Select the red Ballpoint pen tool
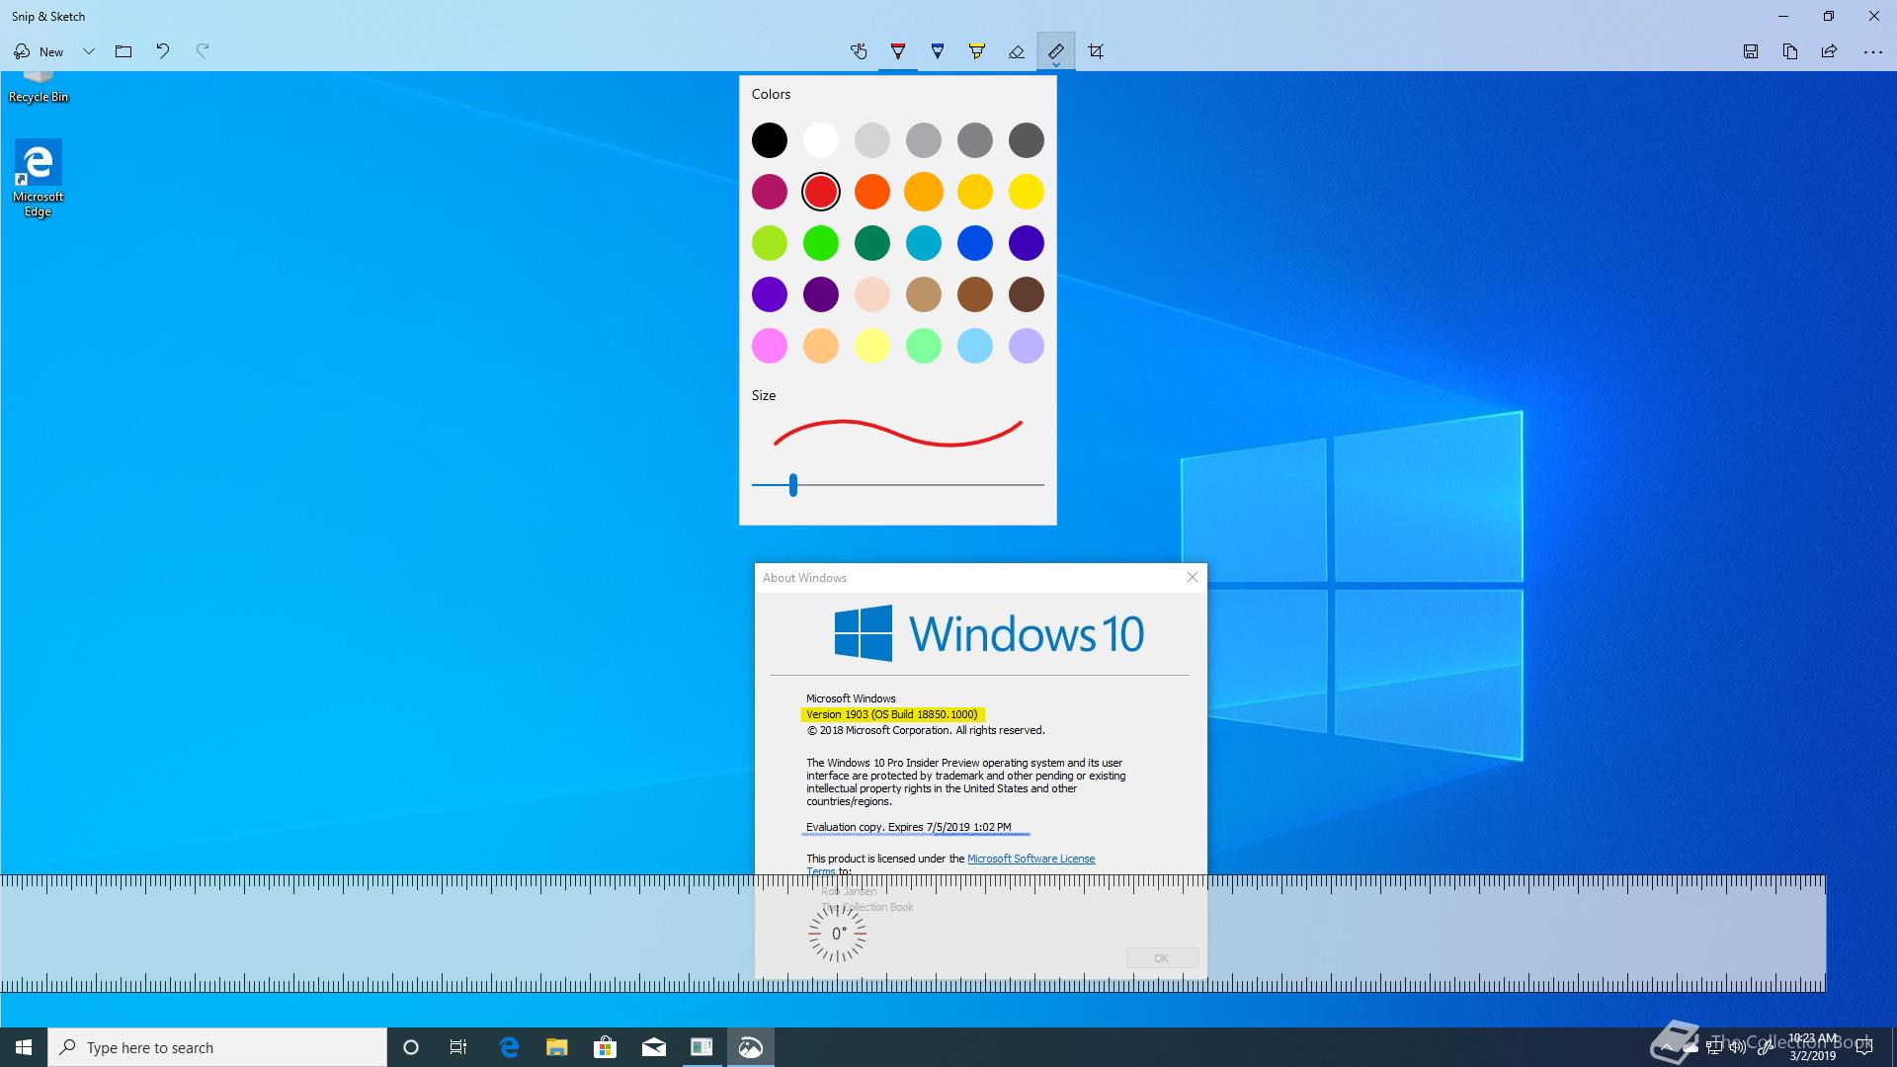 click(898, 51)
